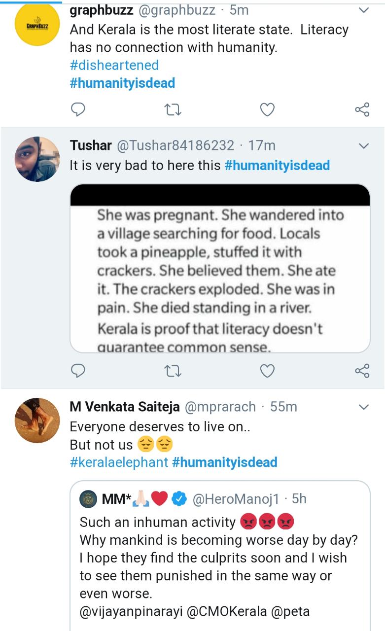Viewport: 385px width, 631px height.
Task: Expand options chevron on Tushar's tweet
Action: point(363,146)
